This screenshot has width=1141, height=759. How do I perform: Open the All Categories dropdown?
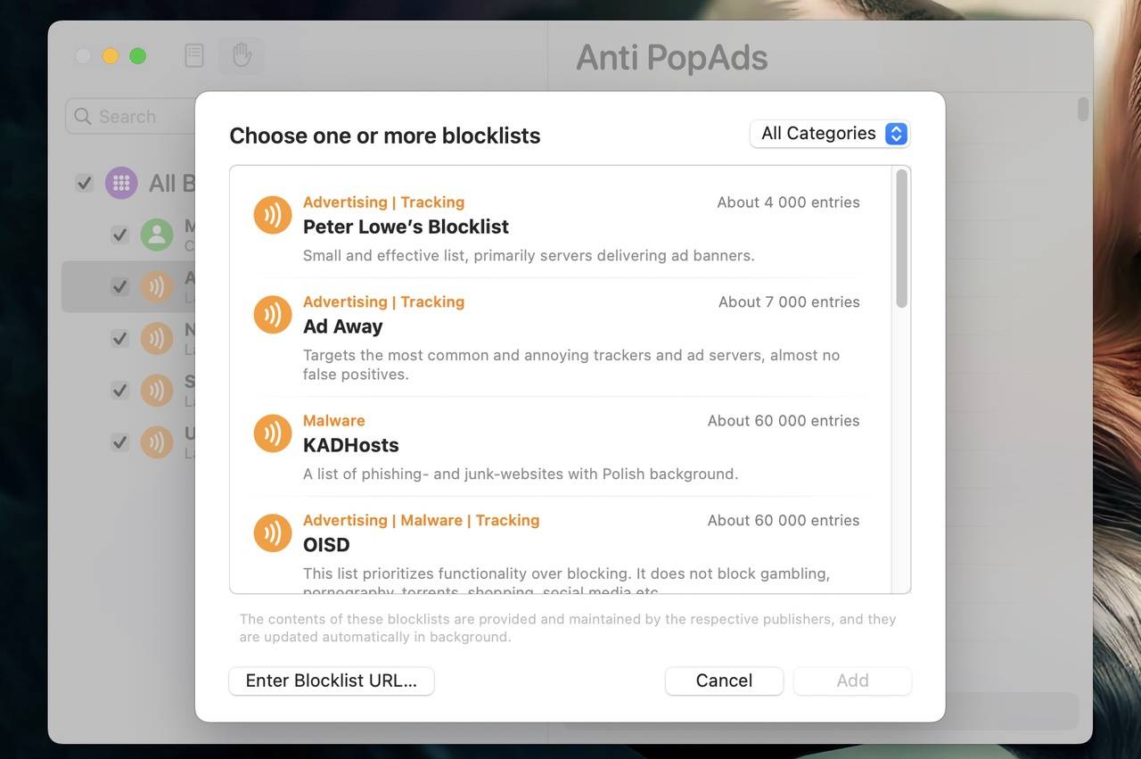830,134
